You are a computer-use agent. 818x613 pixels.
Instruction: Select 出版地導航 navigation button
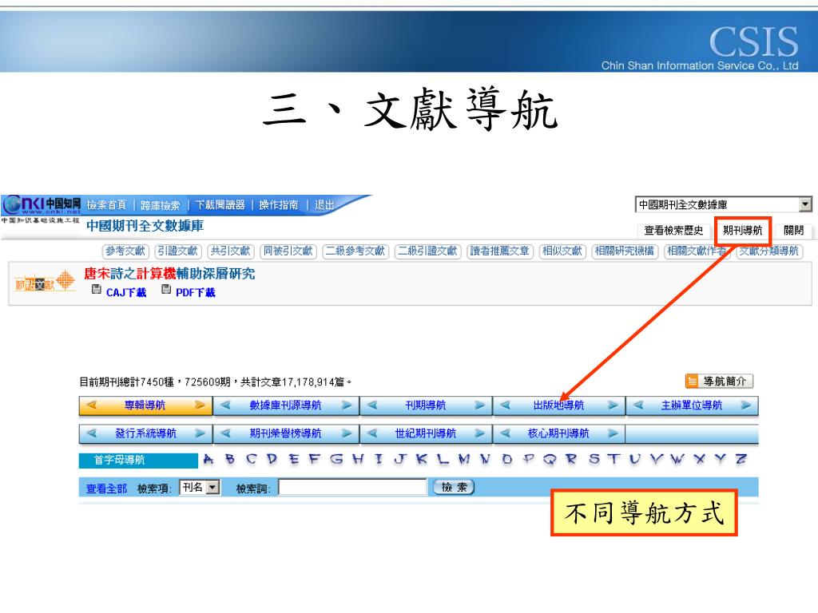558,405
